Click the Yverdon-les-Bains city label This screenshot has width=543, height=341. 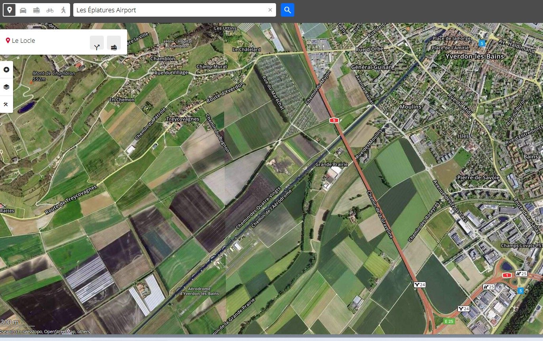[x=474, y=56]
